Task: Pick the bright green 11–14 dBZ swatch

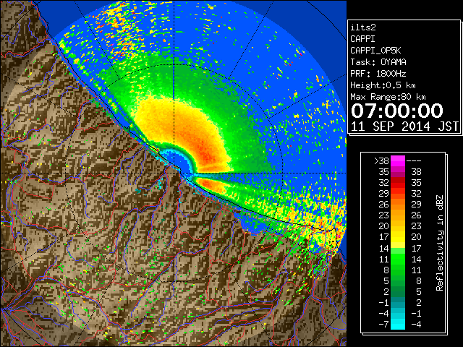Action: pos(398,259)
